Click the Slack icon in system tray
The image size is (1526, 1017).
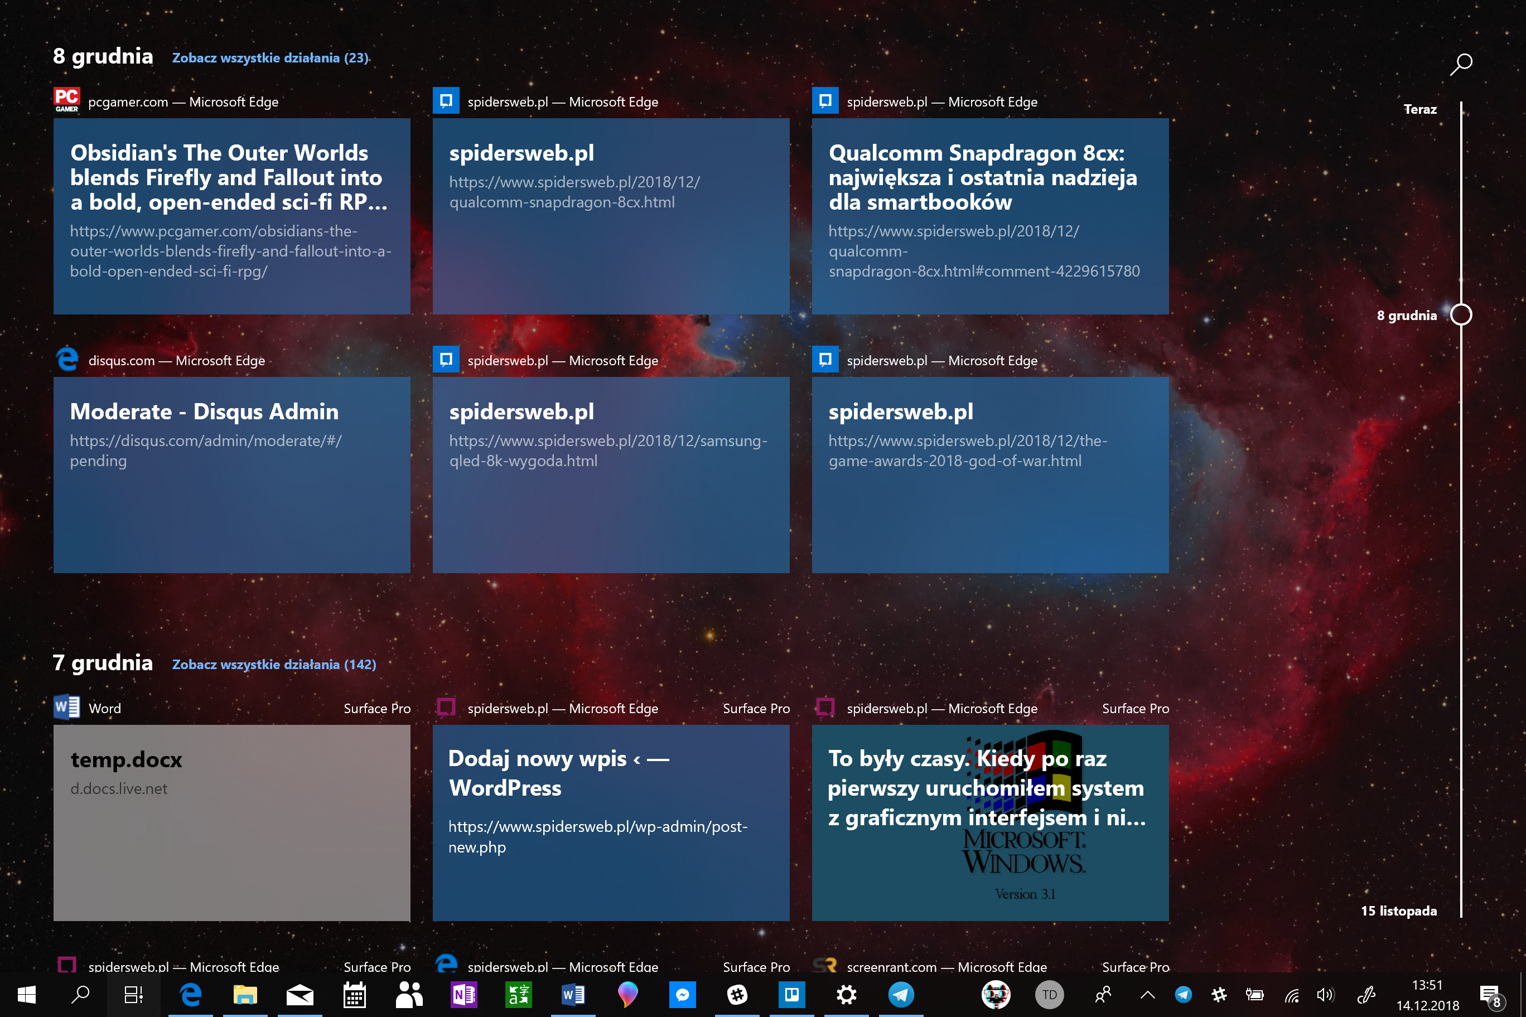(x=1219, y=994)
